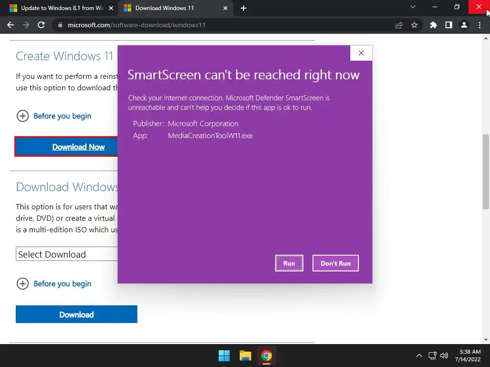
Task: Go forward in browser history
Action: point(26,25)
